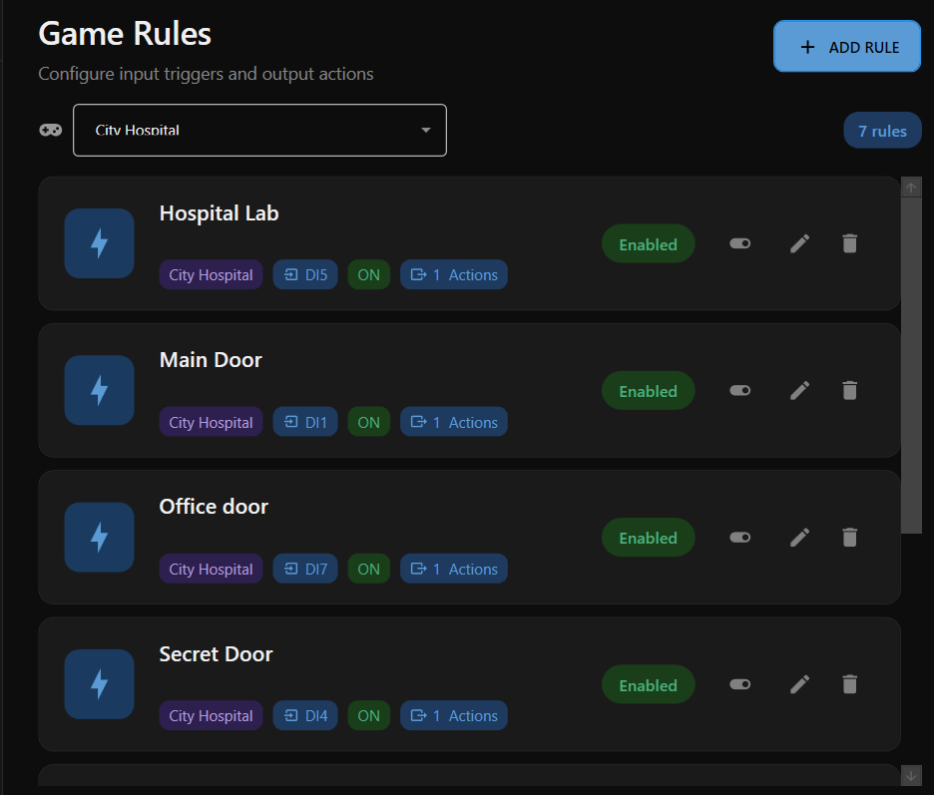
Task: Edit the Main Door rule
Action: 800,391
